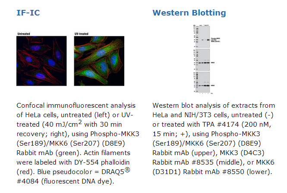Image resolution: width=287 pixels, height=193 pixels.
Task: Click the lower MKK6 blot panel
Action: 202,82
